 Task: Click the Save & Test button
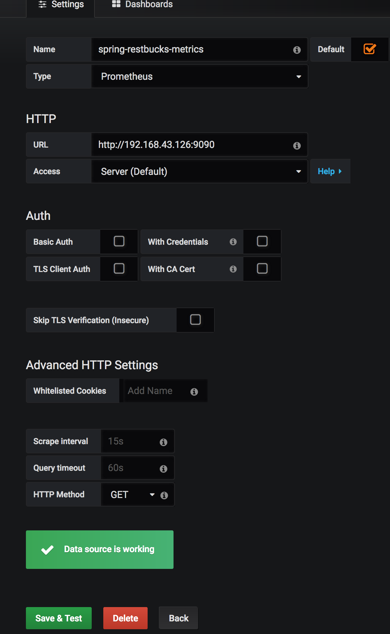[x=59, y=618]
